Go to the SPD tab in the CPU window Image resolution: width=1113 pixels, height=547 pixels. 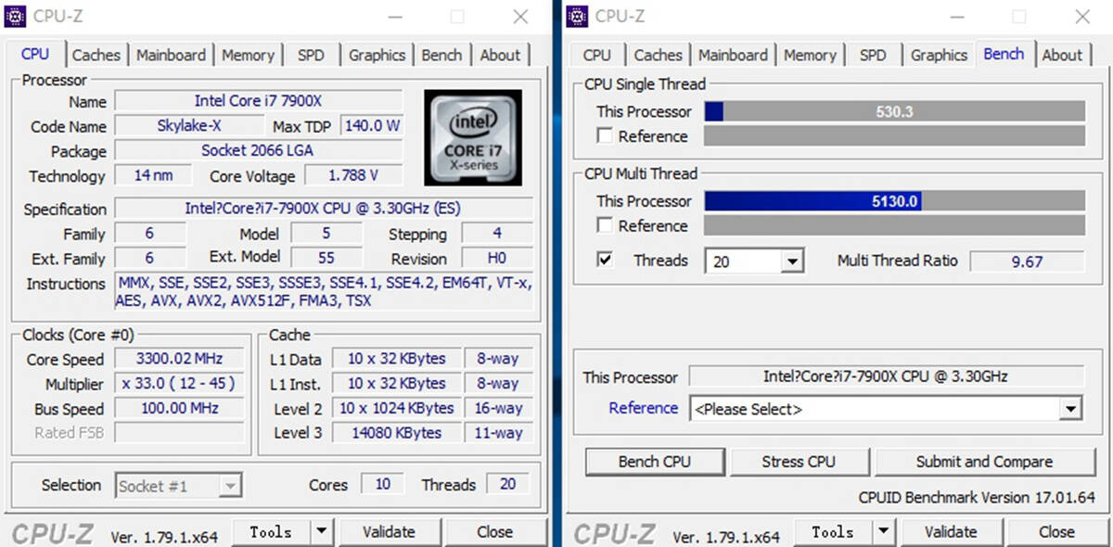pos(311,55)
